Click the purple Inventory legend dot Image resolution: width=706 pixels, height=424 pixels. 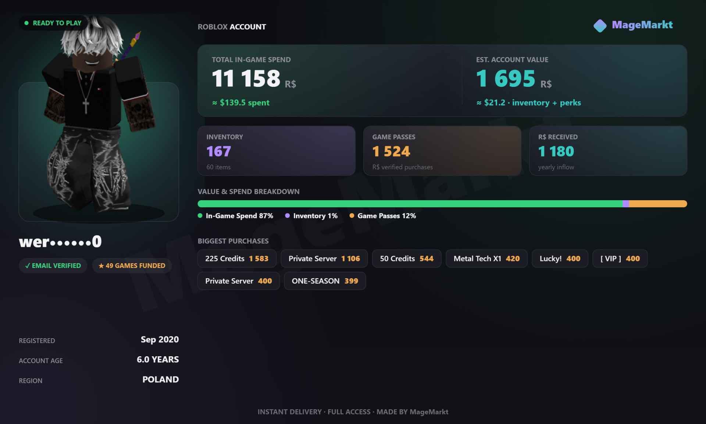(x=288, y=216)
